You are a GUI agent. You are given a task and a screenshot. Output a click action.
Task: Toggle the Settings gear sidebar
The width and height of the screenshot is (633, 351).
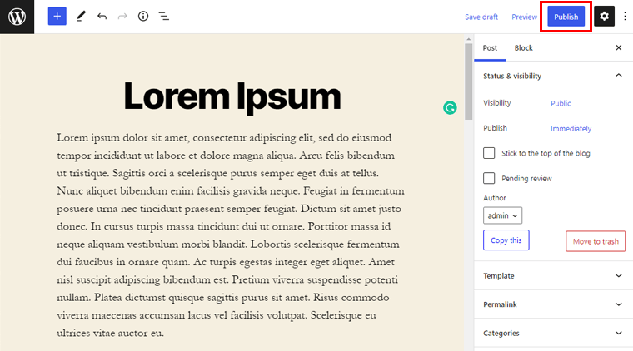[x=604, y=16]
